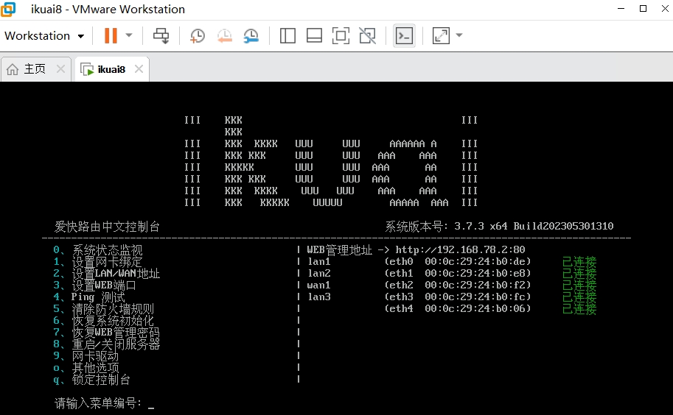673x415 pixels.
Task: Maximize the VMware Workstation window
Action: click(x=643, y=9)
